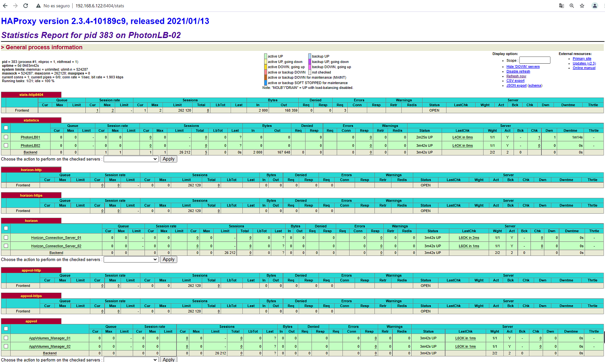
Task: Check AppVolumes_Manager_01 checkbox
Action: (6, 338)
